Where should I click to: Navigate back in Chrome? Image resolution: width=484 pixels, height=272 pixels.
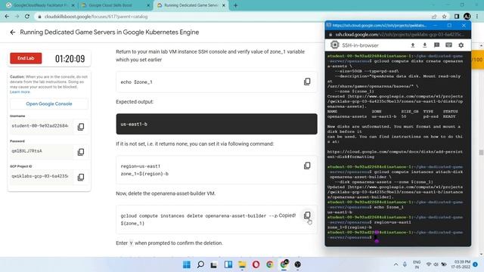tap(7, 17)
